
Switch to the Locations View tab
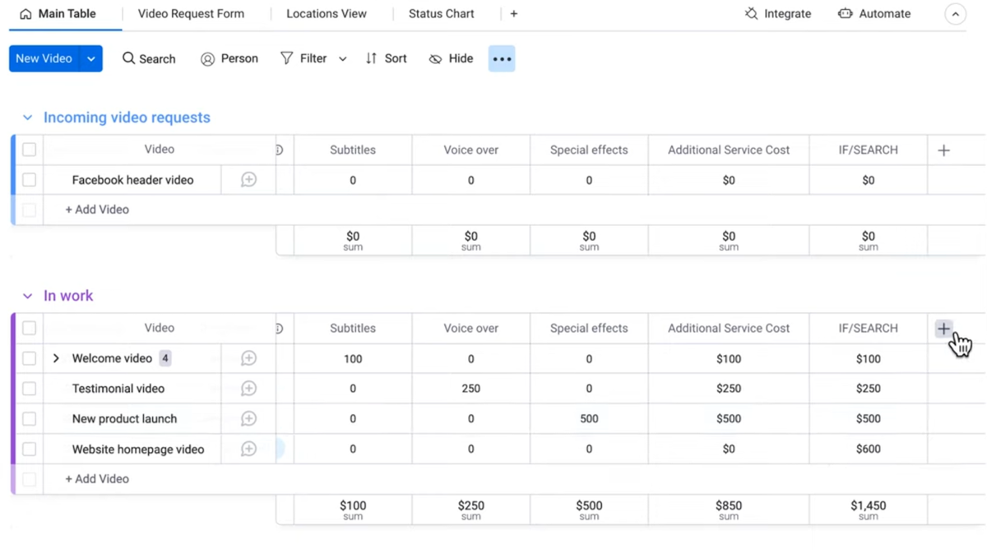327,14
